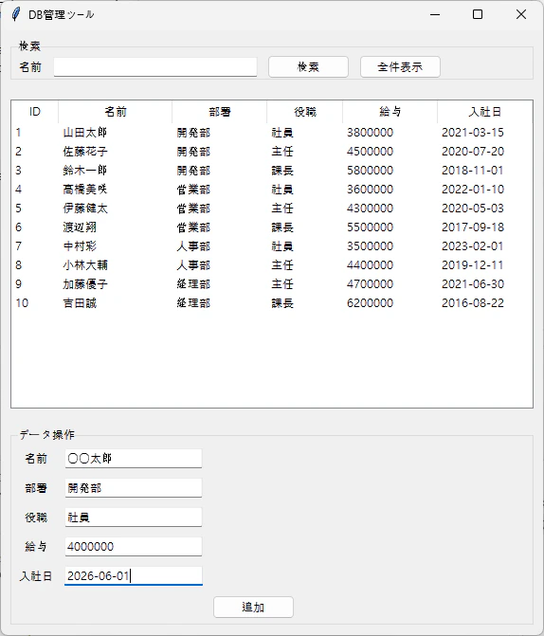Close the DB管理ツール window
Image resolution: width=544 pixels, height=636 pixels.
click(x=521, y=14)
